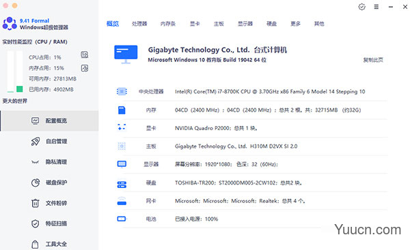410x250 pixels.
Task: Click the checkmark badge icon in title bar
Action: pyautogui.click(x=362, y=7)
